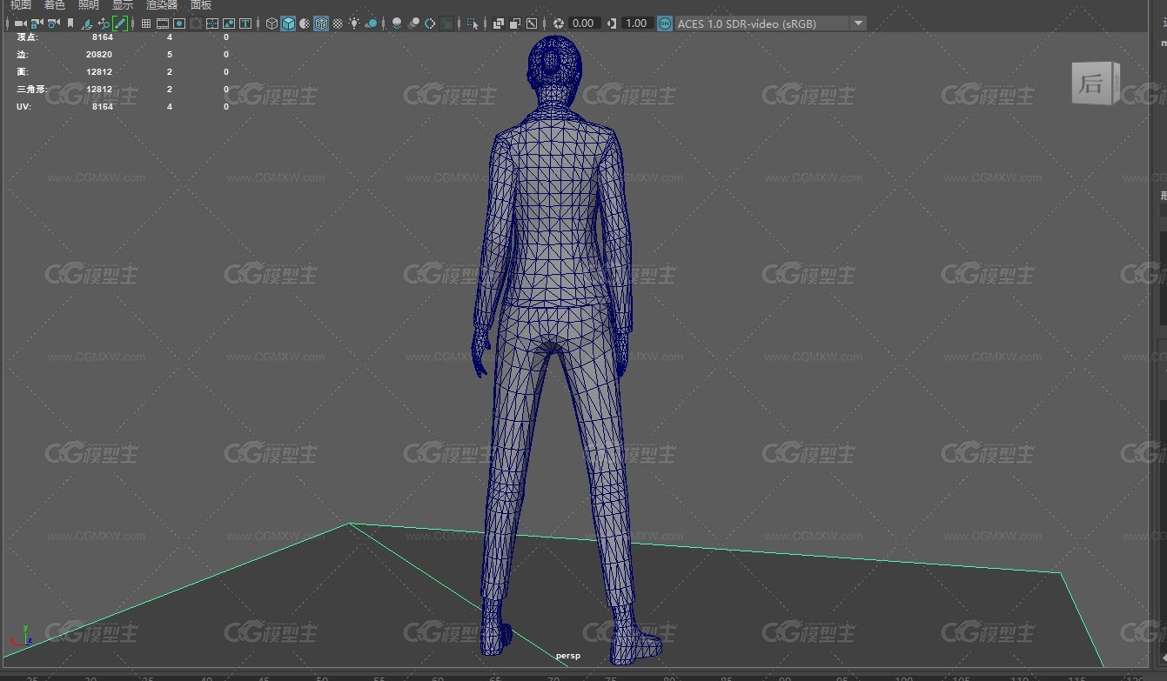This screenshot has width=1167, height=681.
Task: Click the '12812' value in the 三角形 row
Action: pyautogui.click(x=99, y=90)
